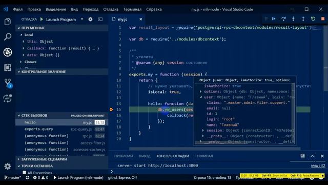Viewport: 328px width, 185px height.
Task: Click 'Launch Program (mlk-node)' in status bar
Action: 78,177
